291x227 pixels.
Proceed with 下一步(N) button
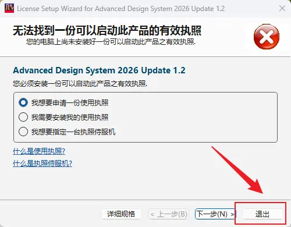(x=215, y=214)
